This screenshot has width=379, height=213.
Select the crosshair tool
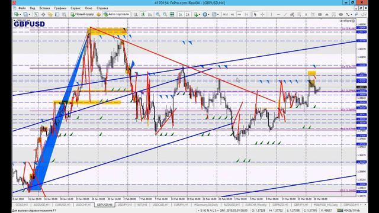pyautogui.click(x=262, y=14)
